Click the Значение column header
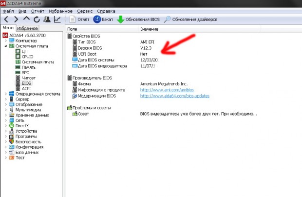 (149, 30)
